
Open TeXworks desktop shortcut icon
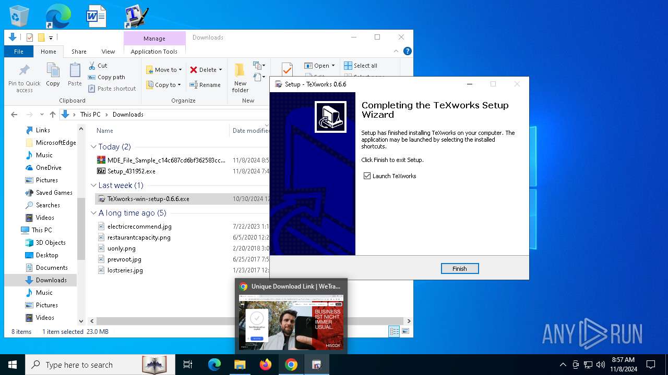pos(137,16)
